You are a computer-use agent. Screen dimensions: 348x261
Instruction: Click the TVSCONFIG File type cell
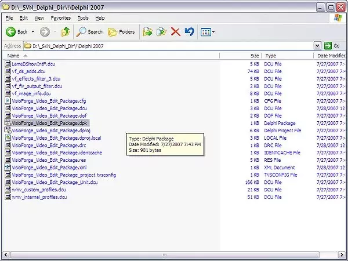pos(281,175)
